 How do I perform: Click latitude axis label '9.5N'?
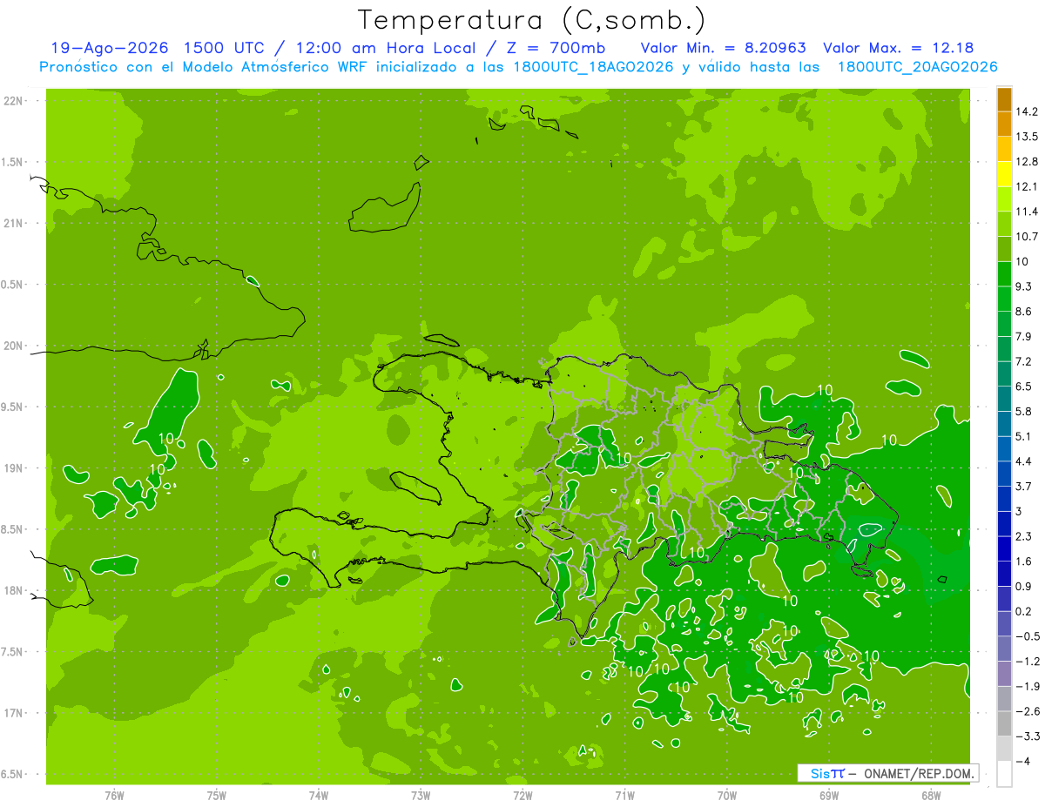12,407
